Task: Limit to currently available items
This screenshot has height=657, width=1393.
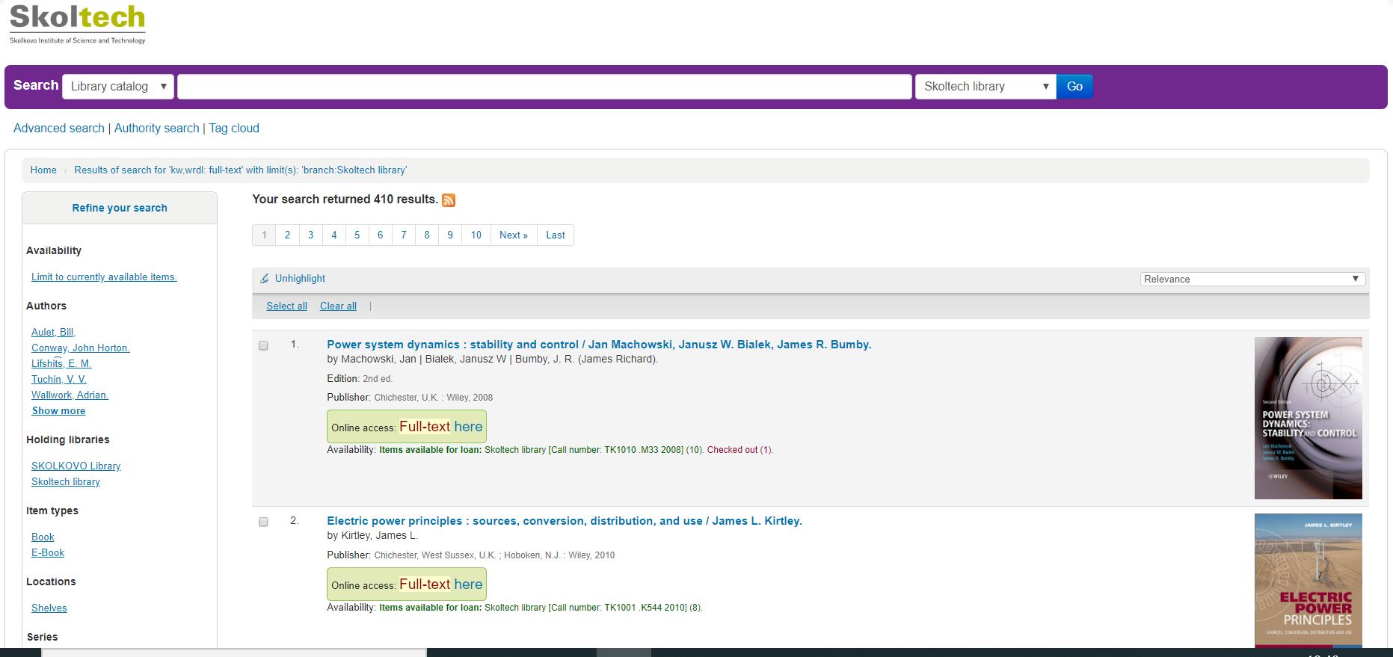Action: click(x=104, y=277)
